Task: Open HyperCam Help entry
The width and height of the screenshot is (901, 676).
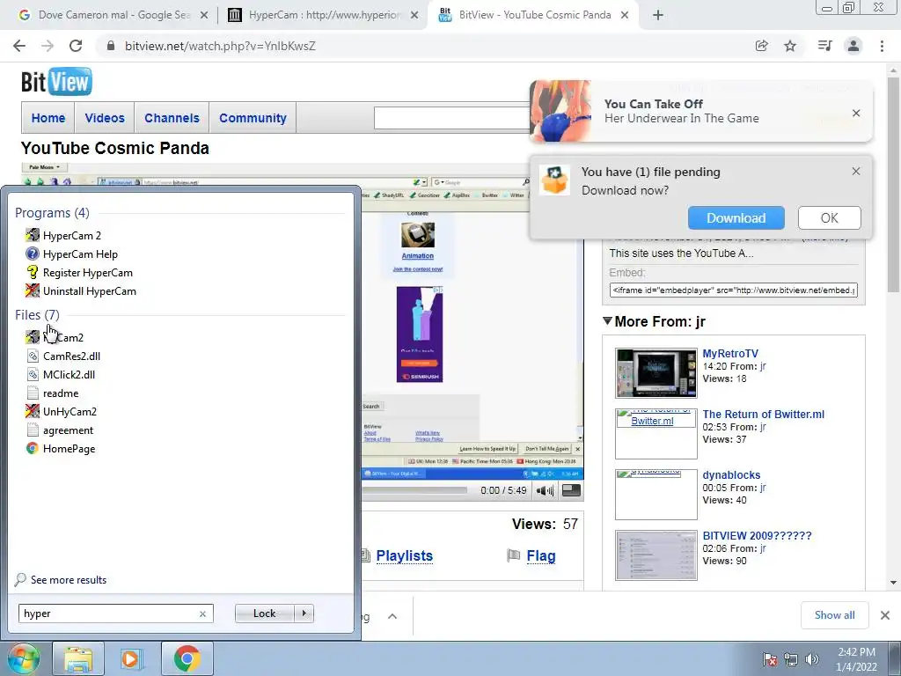Action: coord(71,253)
